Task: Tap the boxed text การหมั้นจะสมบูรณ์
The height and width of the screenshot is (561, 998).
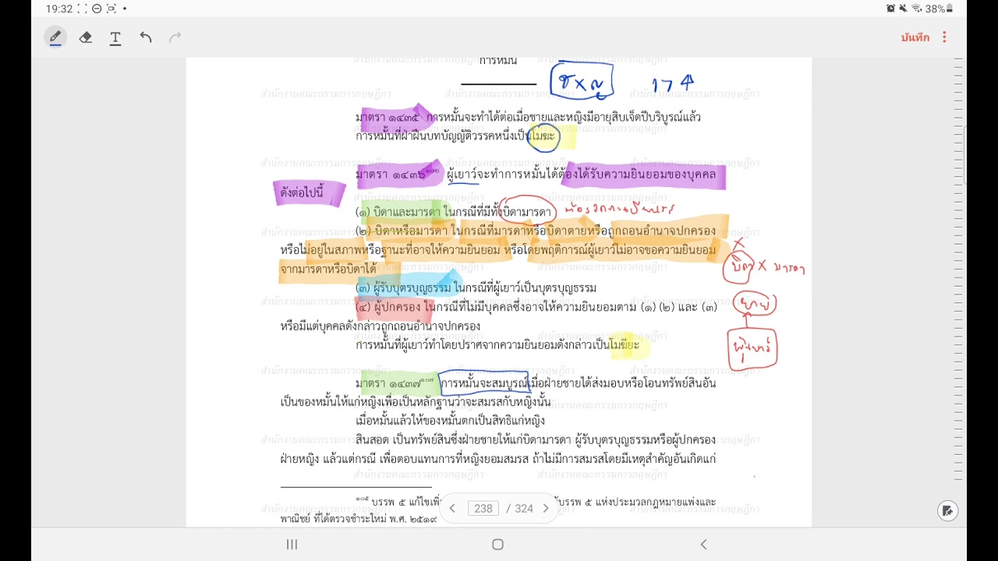Action: 484,383
